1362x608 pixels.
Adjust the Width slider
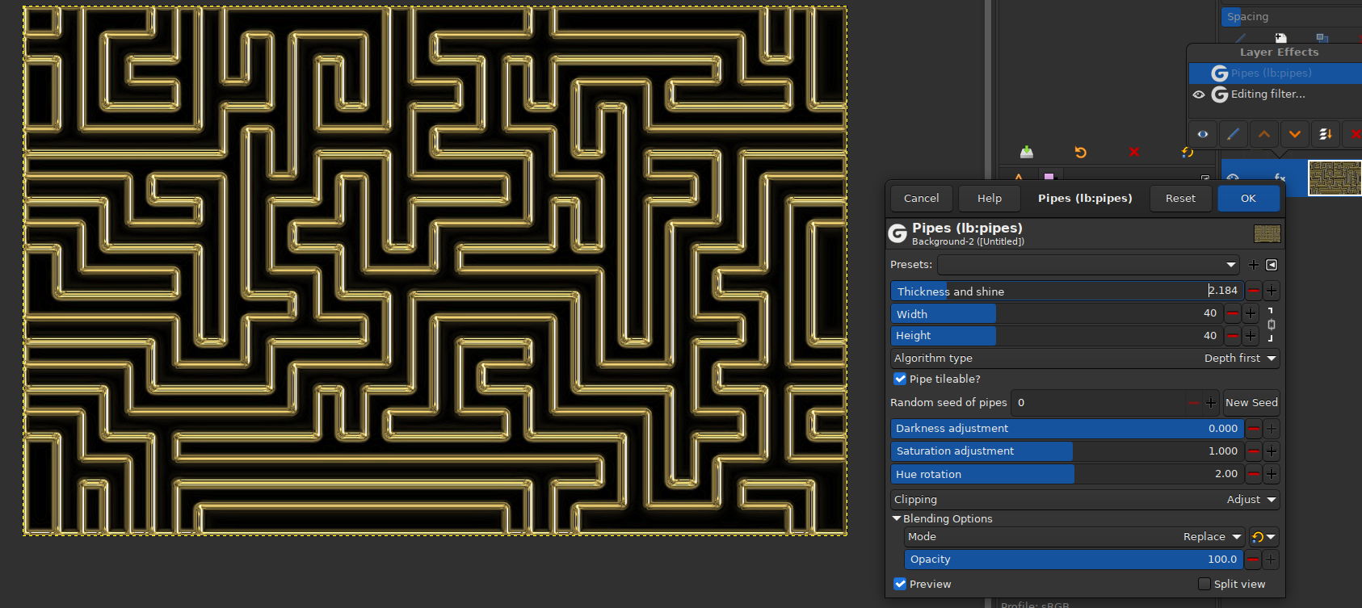point(1057,313)
